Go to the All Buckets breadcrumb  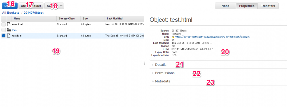click(x=11, y=13)
